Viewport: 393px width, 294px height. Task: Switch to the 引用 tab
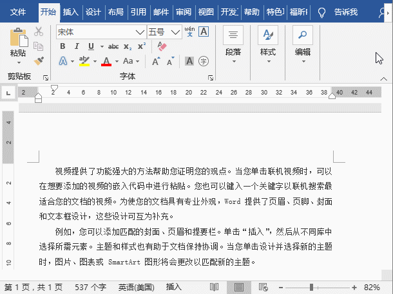(138, 12)
